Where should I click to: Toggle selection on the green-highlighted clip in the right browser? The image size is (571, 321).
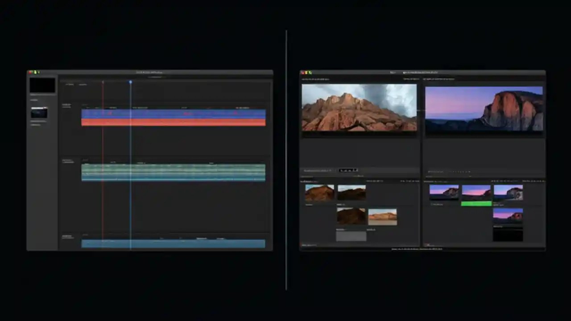(476, 203)
